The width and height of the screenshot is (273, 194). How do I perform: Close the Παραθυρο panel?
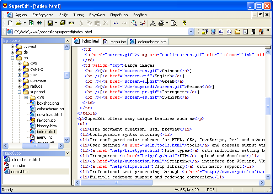68,153
